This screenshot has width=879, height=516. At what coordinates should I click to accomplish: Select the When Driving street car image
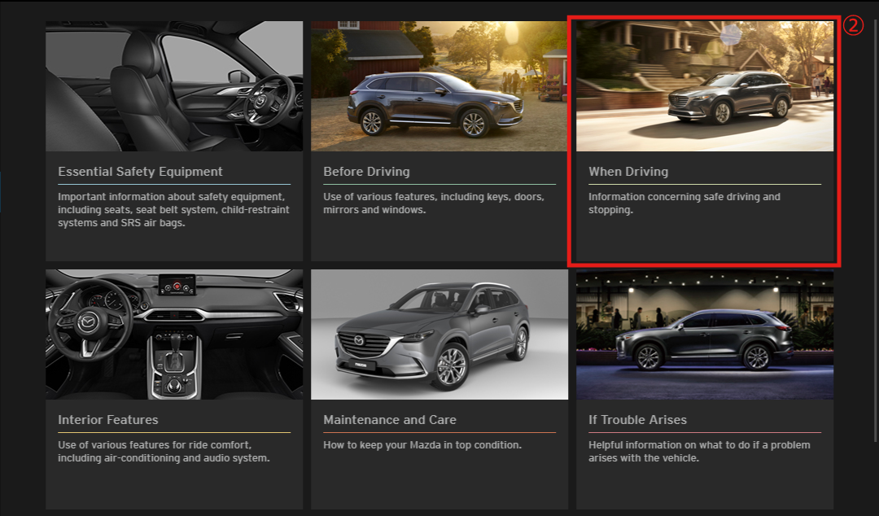[x=705, y=86]
